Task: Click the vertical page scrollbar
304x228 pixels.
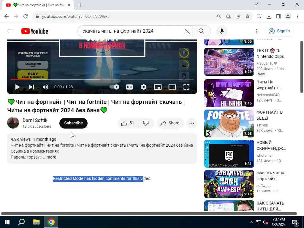Action: click(302, 67)
